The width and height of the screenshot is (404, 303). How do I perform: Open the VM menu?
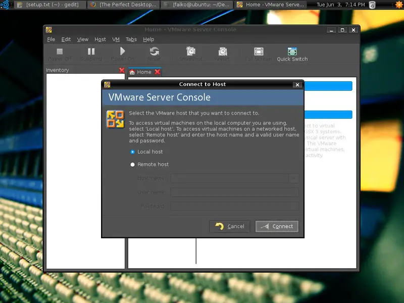[116, 39]
